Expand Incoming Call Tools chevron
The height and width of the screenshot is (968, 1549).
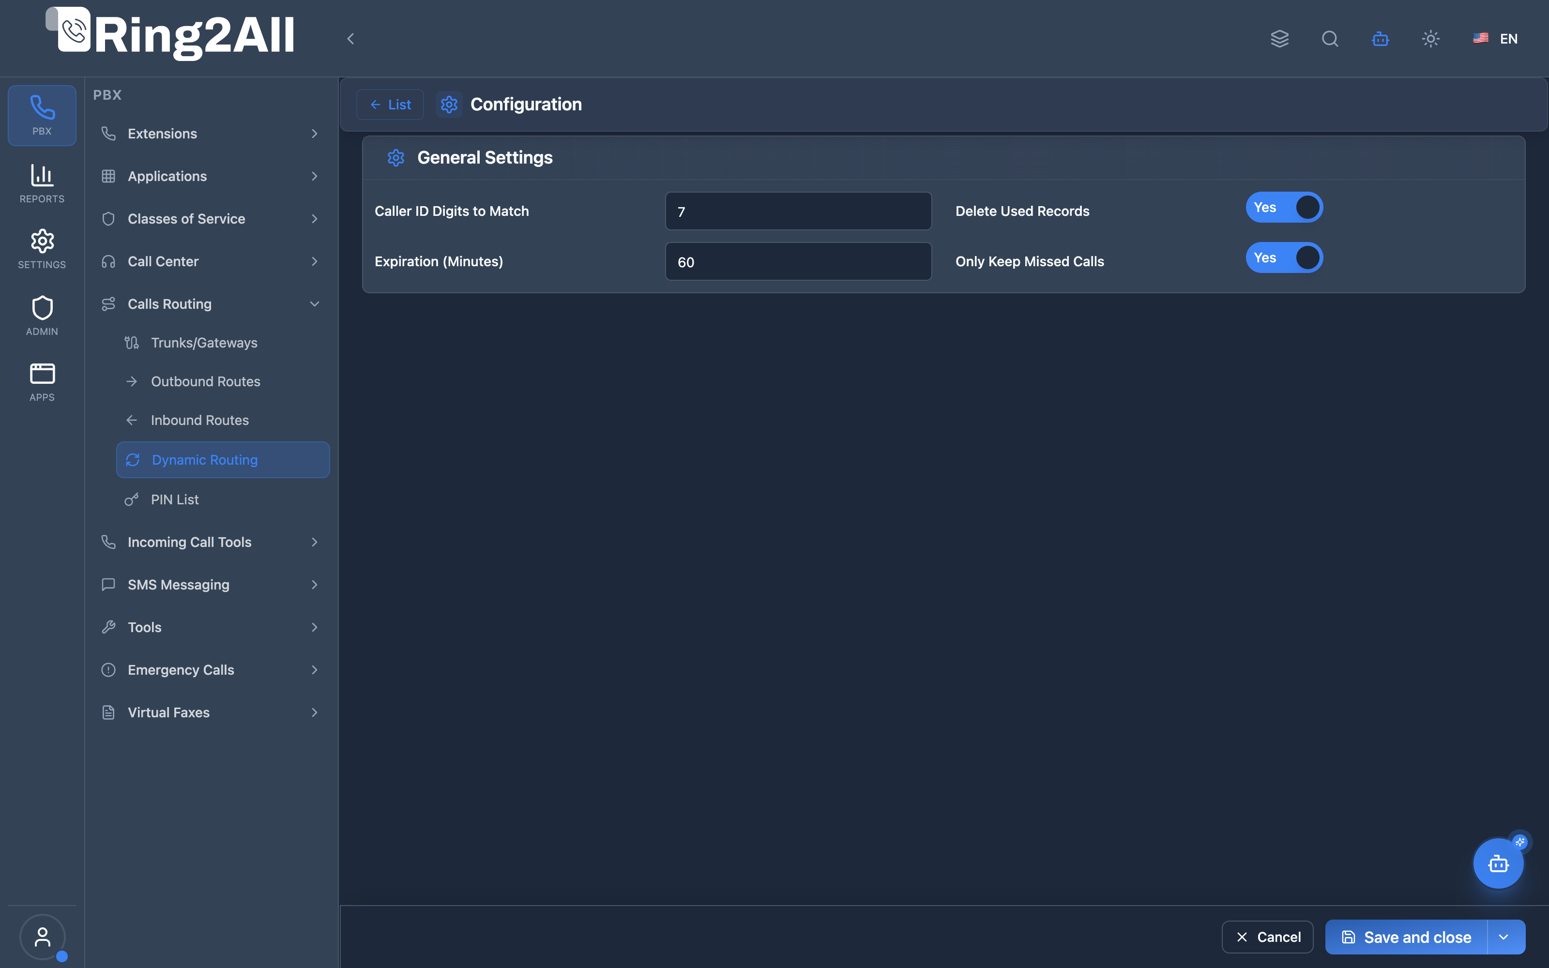click(x=314, y=542)
